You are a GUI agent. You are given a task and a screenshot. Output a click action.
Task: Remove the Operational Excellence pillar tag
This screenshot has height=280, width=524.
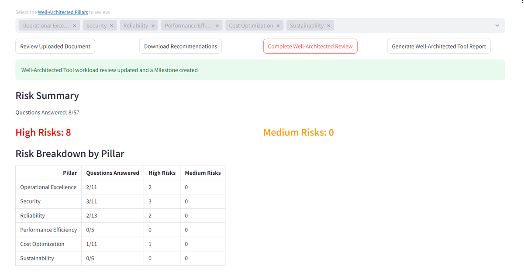tap(75, 26)
